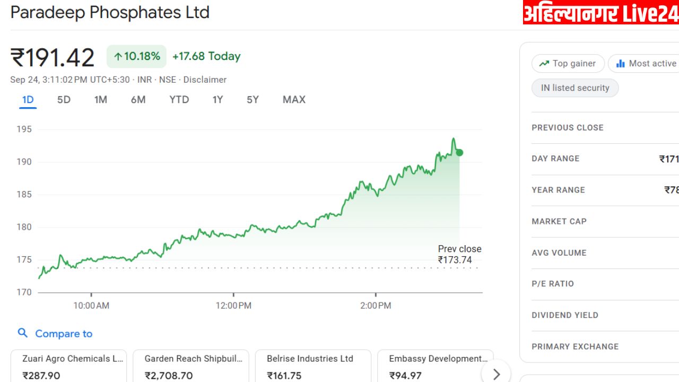This screenshot has height=382, width=679.
Task: Click the 185 y-axis label
Action: click(24, 195)
